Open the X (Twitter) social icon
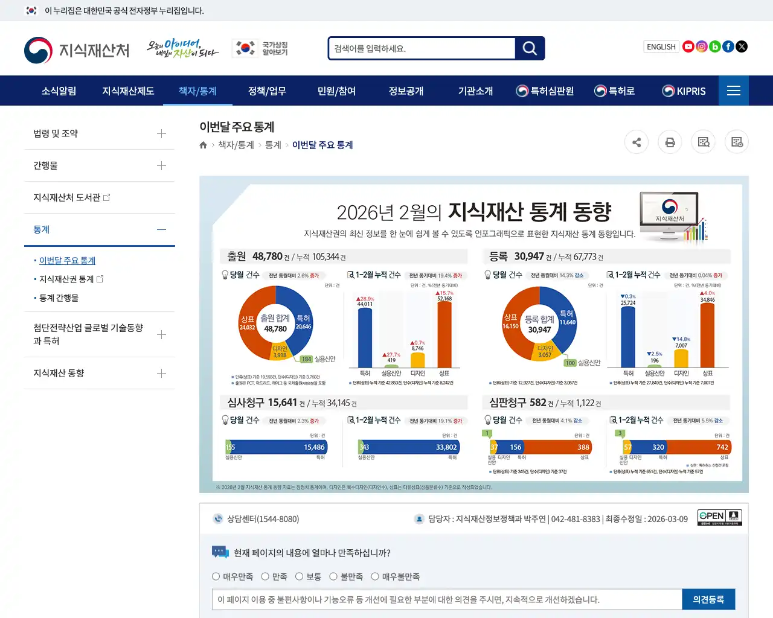773x618 pixels. (741, 46)
